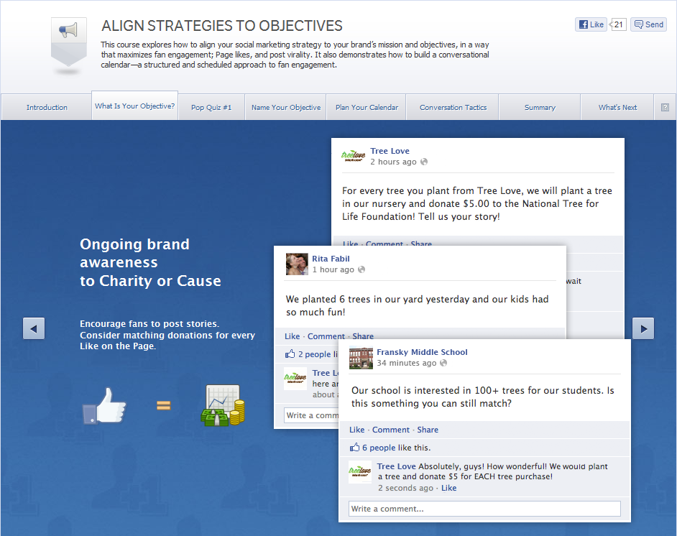Image resolution: width=677 pixels, height=536 pixels.
Task: View 2 people who like Rita's post
Action: (x=315, y=354)
